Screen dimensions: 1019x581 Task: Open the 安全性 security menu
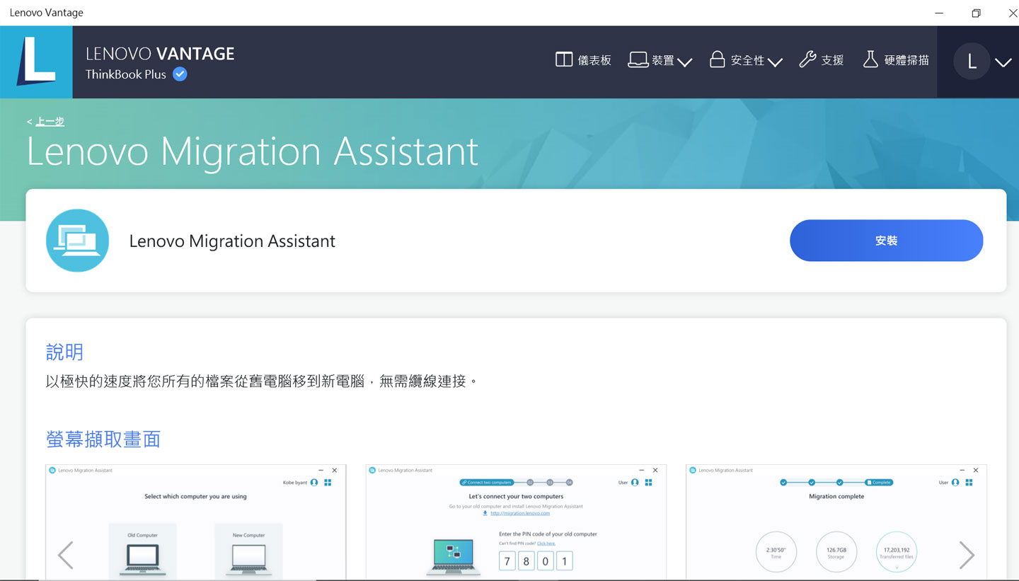click(x=746, y=60)
